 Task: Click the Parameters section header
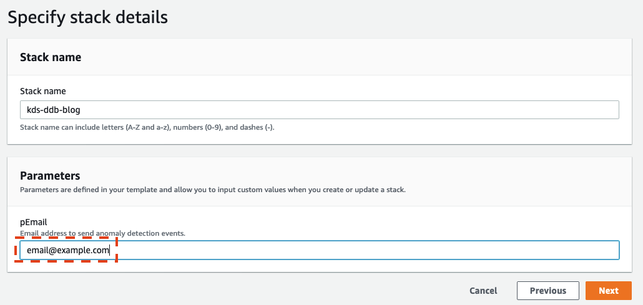(50, 176)
